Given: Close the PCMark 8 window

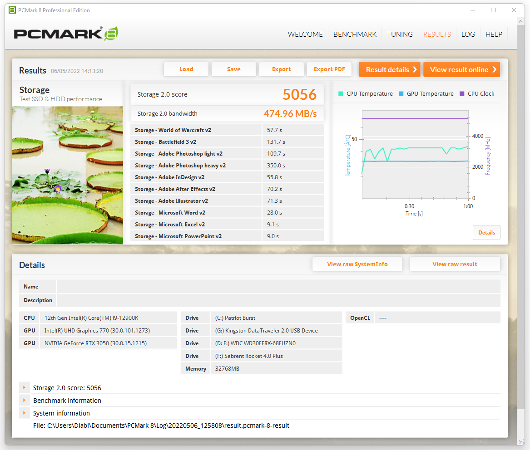Looking at the screenshot, I should point(514,10).
